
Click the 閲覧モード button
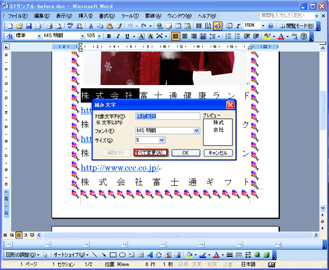pos(297,26)
